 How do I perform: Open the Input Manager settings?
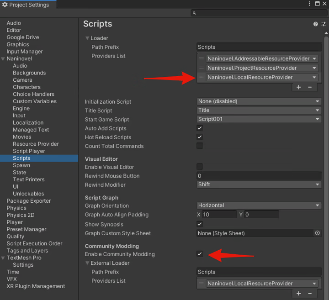point(25,52)
